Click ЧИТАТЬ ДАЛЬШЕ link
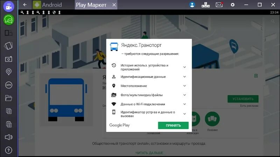 (149, 153)
